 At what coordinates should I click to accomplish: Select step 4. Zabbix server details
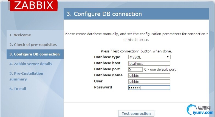click(x=31, y=64)
